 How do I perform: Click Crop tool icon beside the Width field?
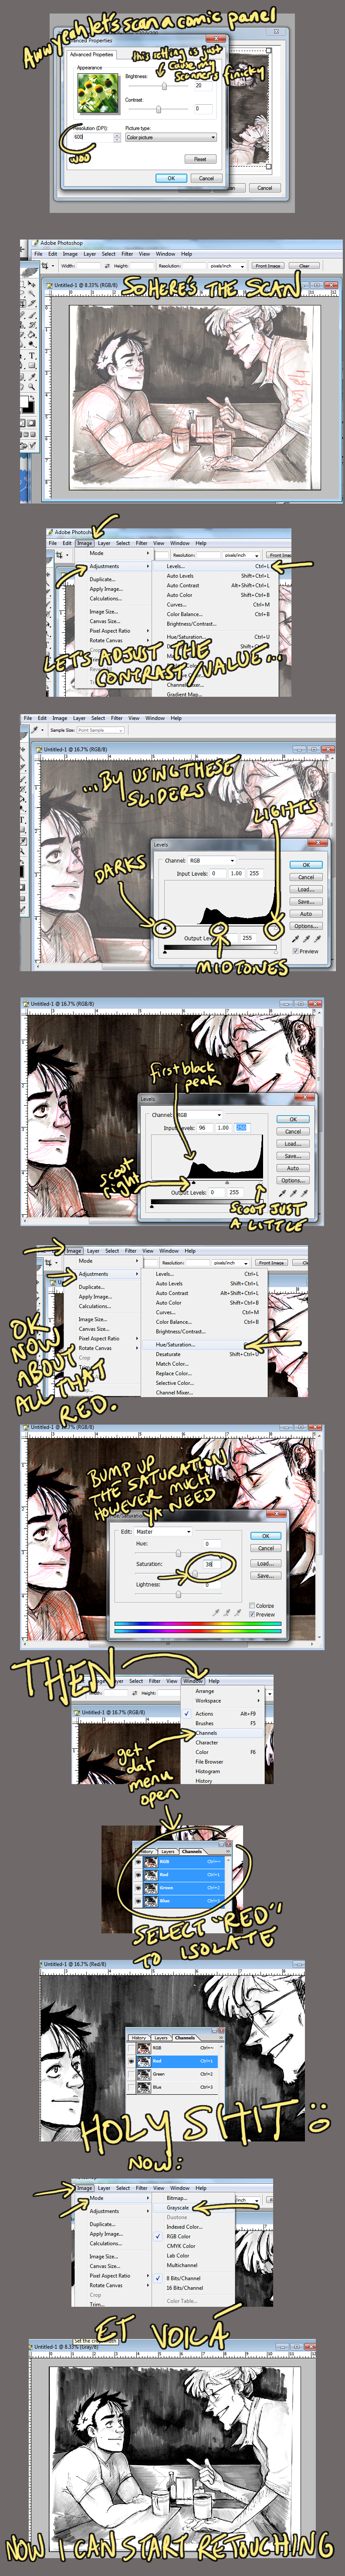(45, 266)
